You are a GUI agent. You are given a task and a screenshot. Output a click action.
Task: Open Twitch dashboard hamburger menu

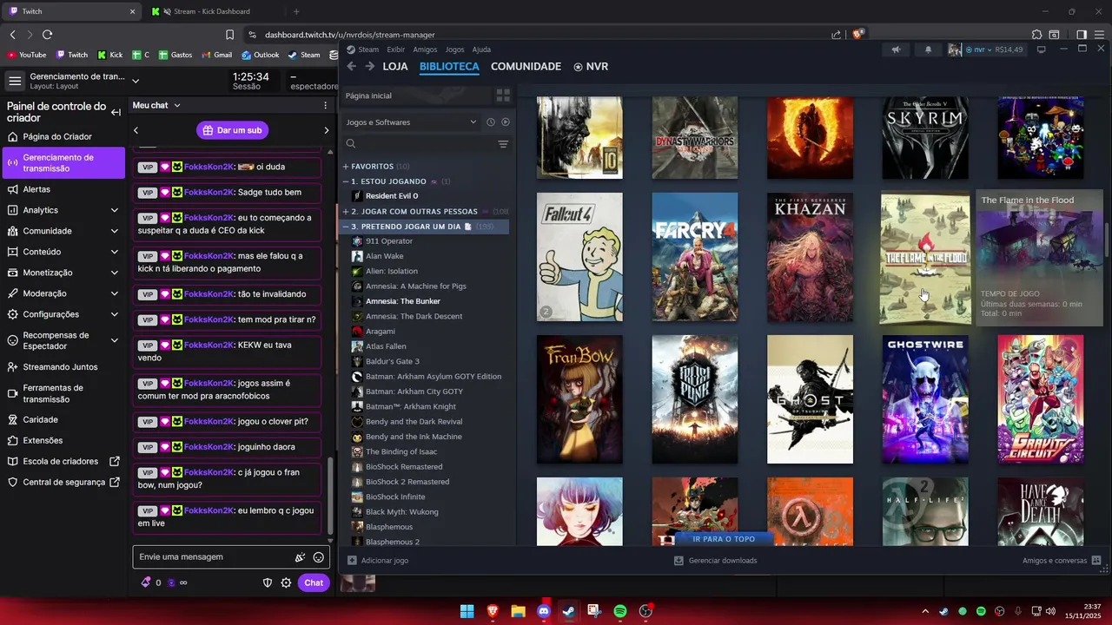click(x=15, y=81)
